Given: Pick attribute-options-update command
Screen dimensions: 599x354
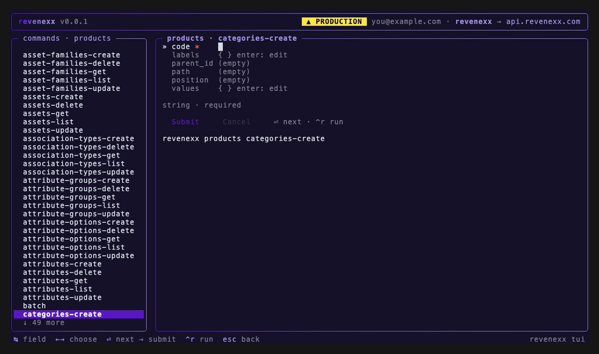Looking at the screenshot, I should point(79,256).
